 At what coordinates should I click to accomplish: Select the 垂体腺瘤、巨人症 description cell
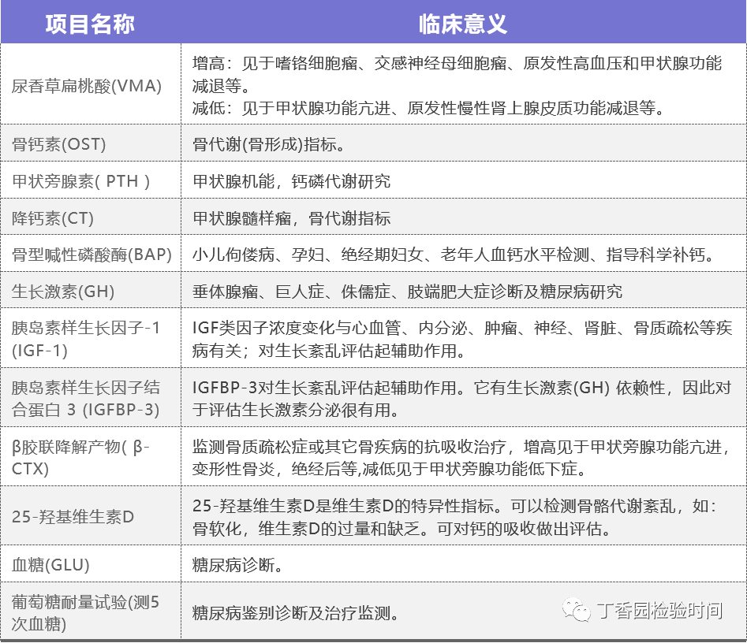point(407,292)
